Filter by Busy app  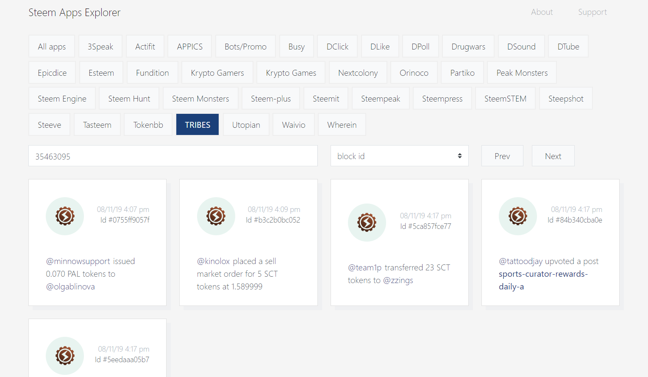click(297, 47)
